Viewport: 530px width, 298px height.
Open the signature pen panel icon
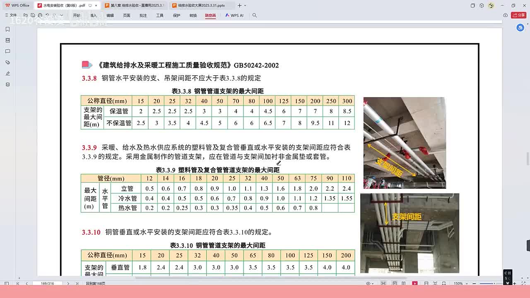7,73
